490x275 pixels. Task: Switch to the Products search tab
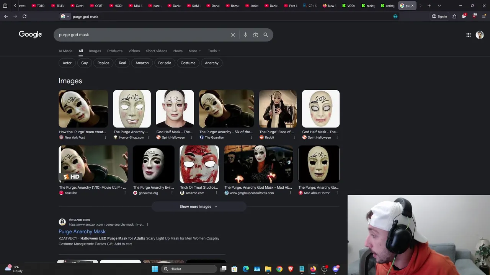click(x=115, y=51)
